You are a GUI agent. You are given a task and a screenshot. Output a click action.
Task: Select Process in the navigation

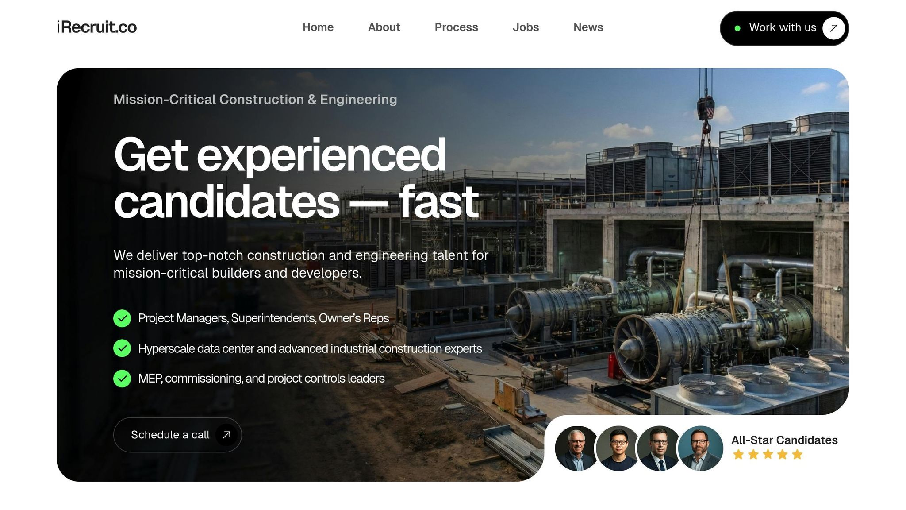point(456,27)
